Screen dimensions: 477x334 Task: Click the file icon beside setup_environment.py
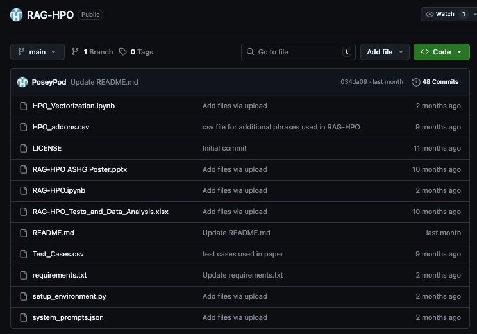click(x=24, y=296)
